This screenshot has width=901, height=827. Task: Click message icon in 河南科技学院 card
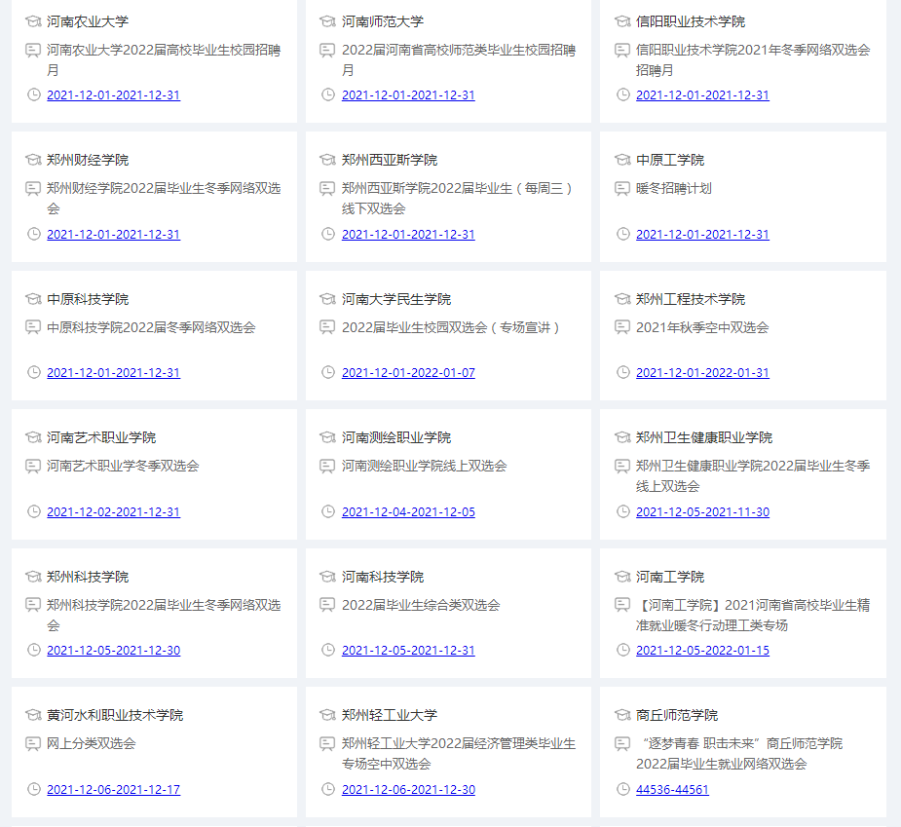[328, 605]
